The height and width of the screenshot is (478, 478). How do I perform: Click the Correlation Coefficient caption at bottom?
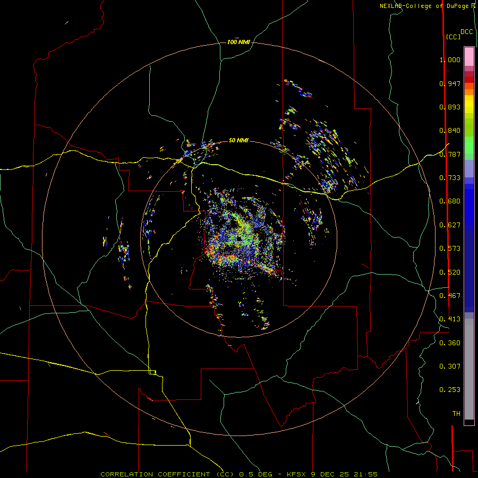[240, 474]
